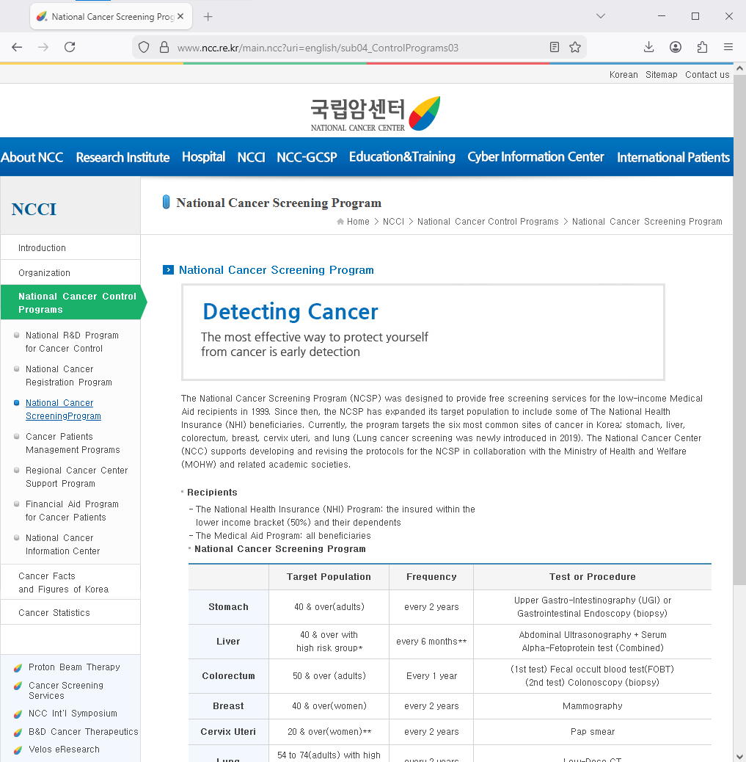Open the Firefox hamburger application menu

(x=728, y=47)
